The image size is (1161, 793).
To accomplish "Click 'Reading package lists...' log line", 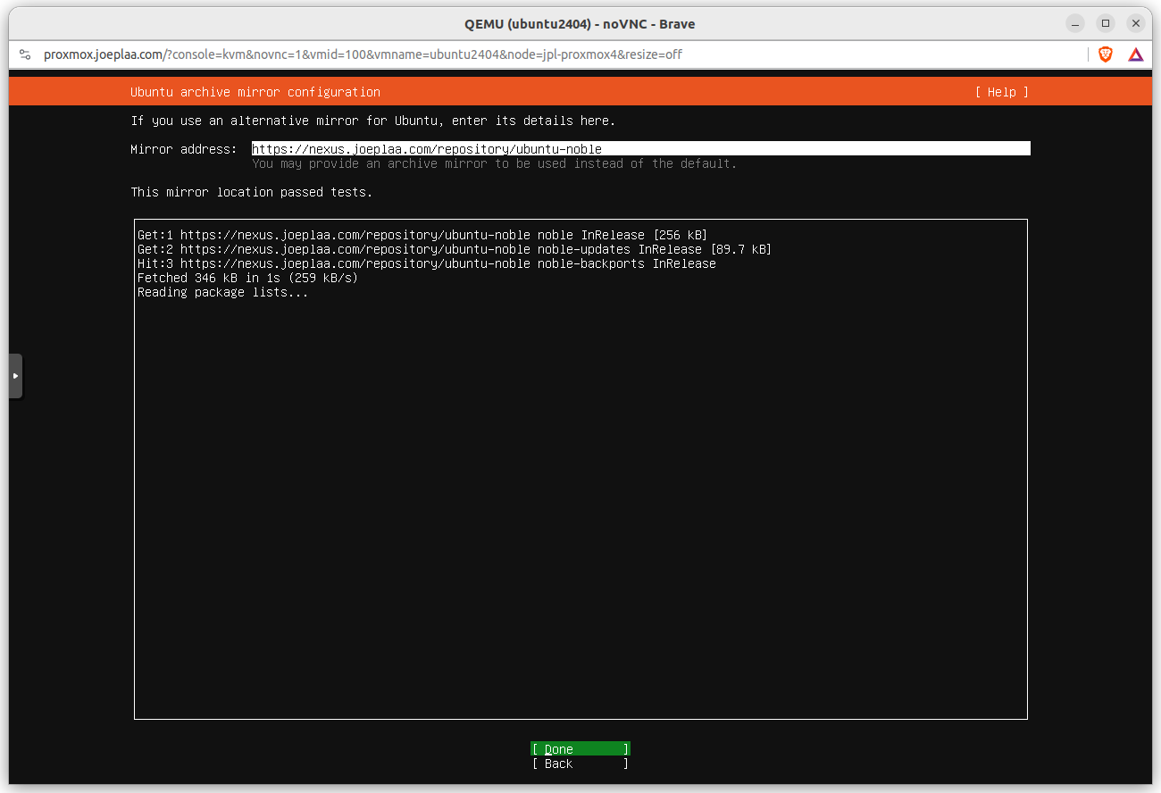I will click(x=223, y=292).
